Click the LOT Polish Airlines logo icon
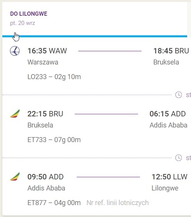The width and height of the screenshot is (191, 217). pos(15,51)
